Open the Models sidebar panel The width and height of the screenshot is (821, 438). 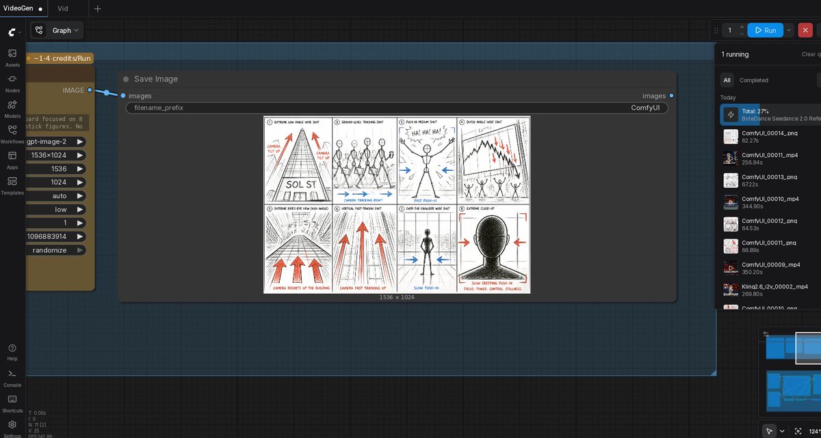[x=12, y=109]
